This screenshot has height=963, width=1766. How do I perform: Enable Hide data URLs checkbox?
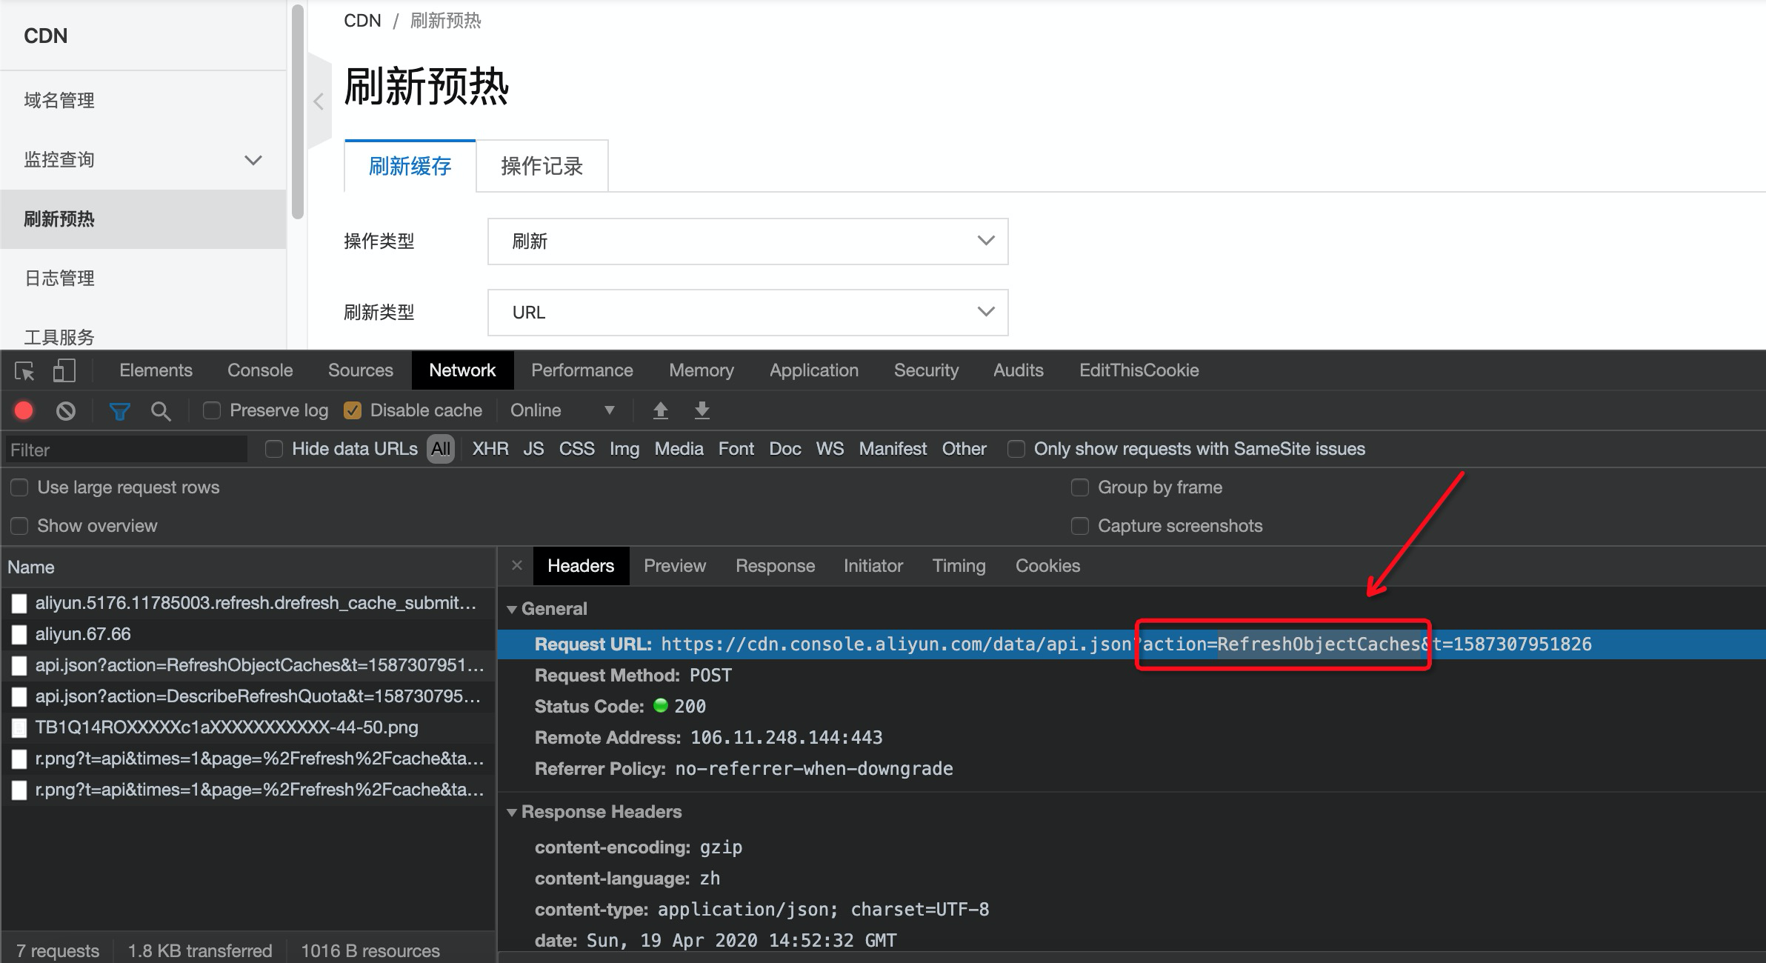click(x=274, y=449)
